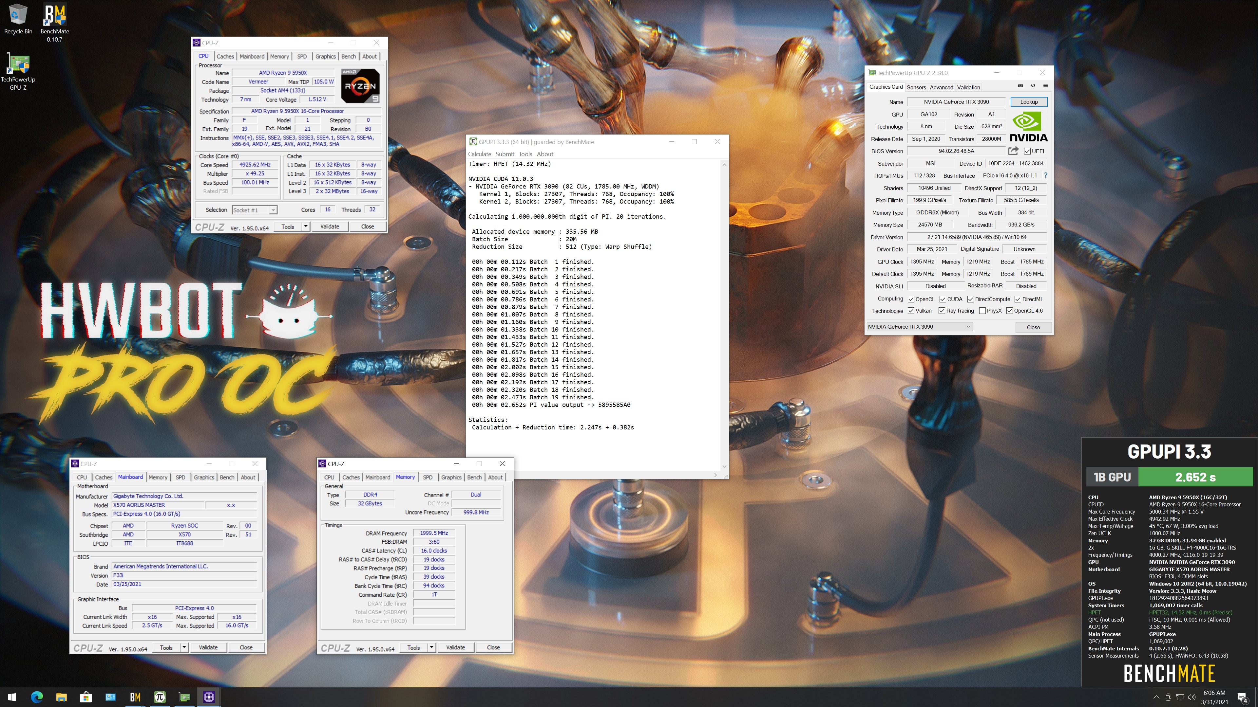Click the DRAM Frequency value 1999.5 MHz

pyautogui.click(x=434, y=533)
